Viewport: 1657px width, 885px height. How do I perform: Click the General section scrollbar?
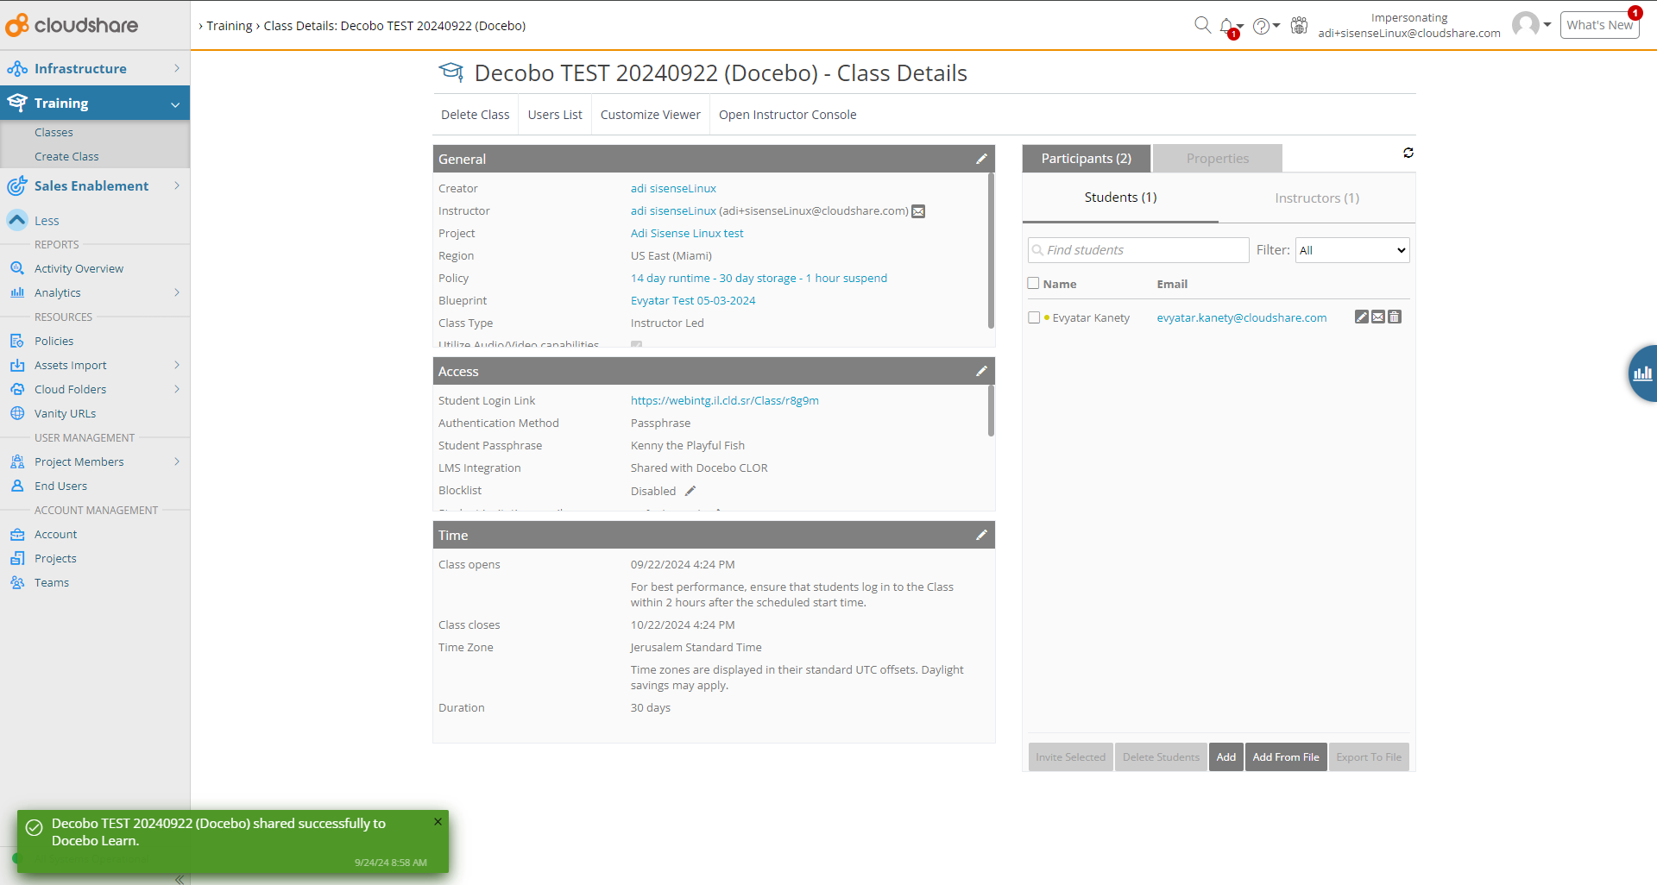991,251
